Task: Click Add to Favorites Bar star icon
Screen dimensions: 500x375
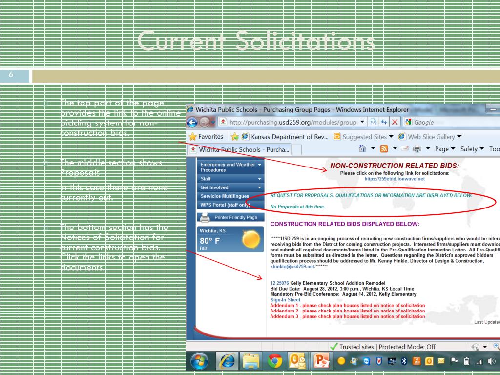Action: click(x=235, y=137)
